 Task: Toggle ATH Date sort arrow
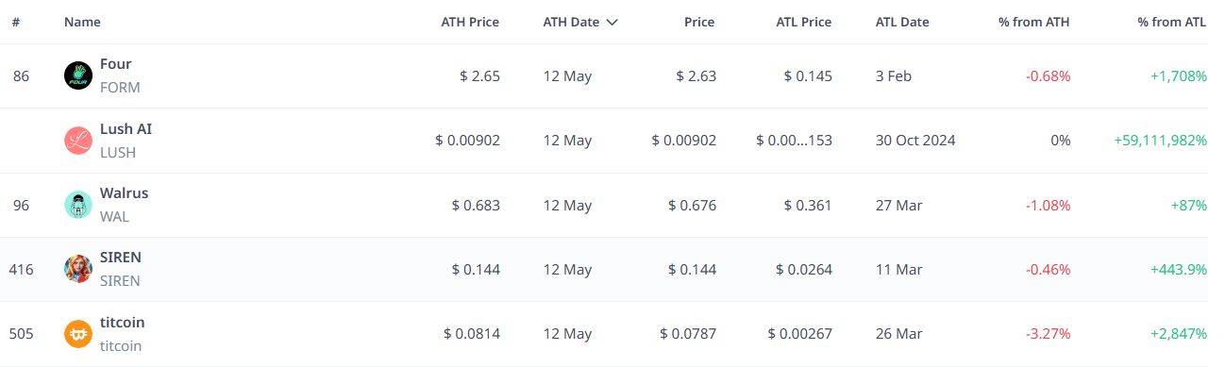click(612, 22)
